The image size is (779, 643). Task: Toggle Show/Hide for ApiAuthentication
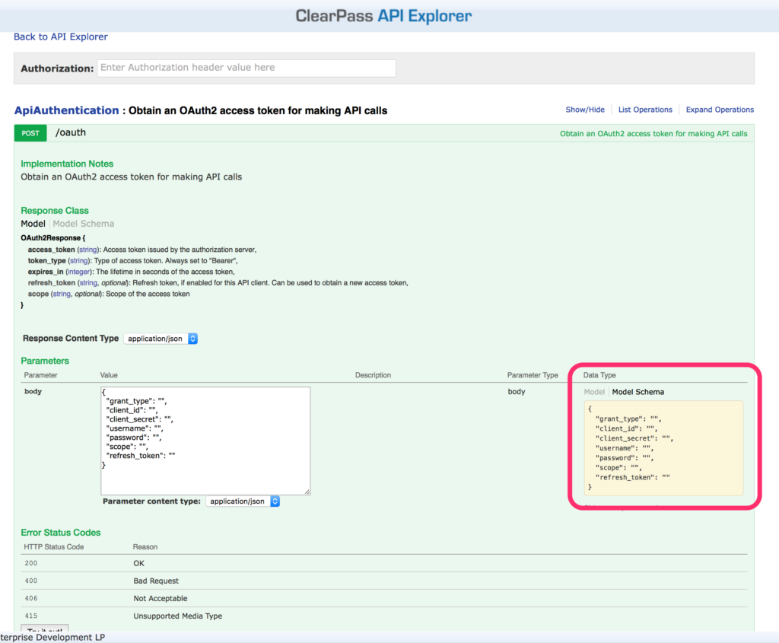585,110
